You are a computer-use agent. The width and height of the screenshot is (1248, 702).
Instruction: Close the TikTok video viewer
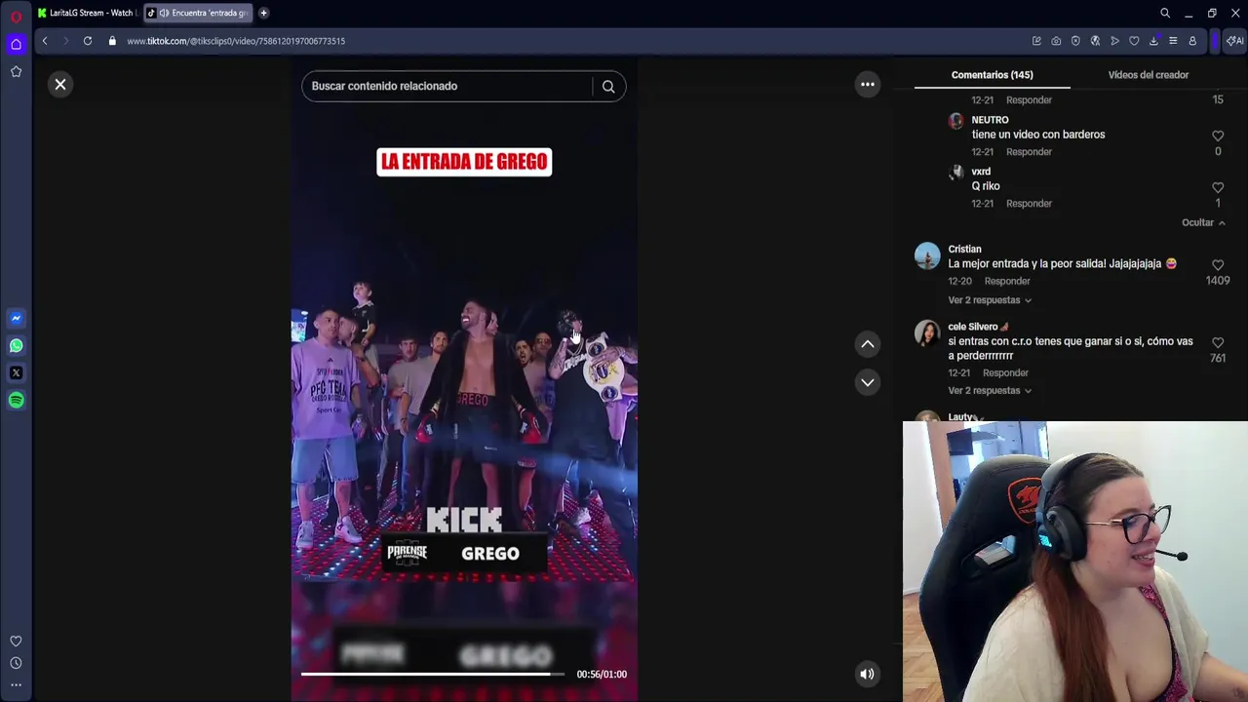(60, 85)
